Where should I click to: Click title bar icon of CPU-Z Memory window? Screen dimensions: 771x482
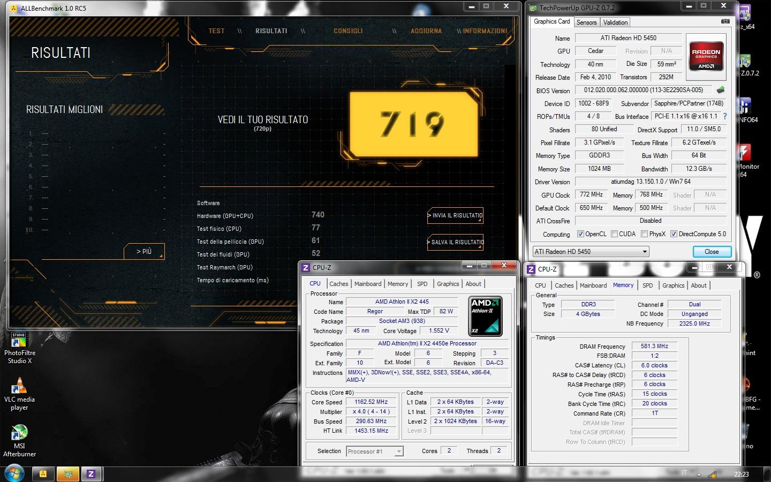coord(531,269)
